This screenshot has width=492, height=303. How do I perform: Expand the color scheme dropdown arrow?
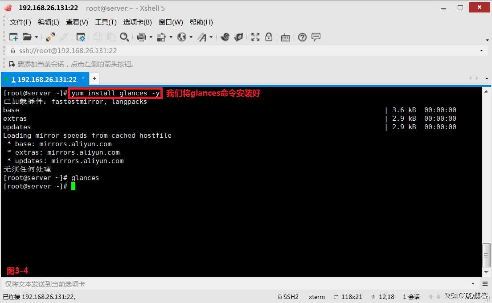(x=171, y=37)
